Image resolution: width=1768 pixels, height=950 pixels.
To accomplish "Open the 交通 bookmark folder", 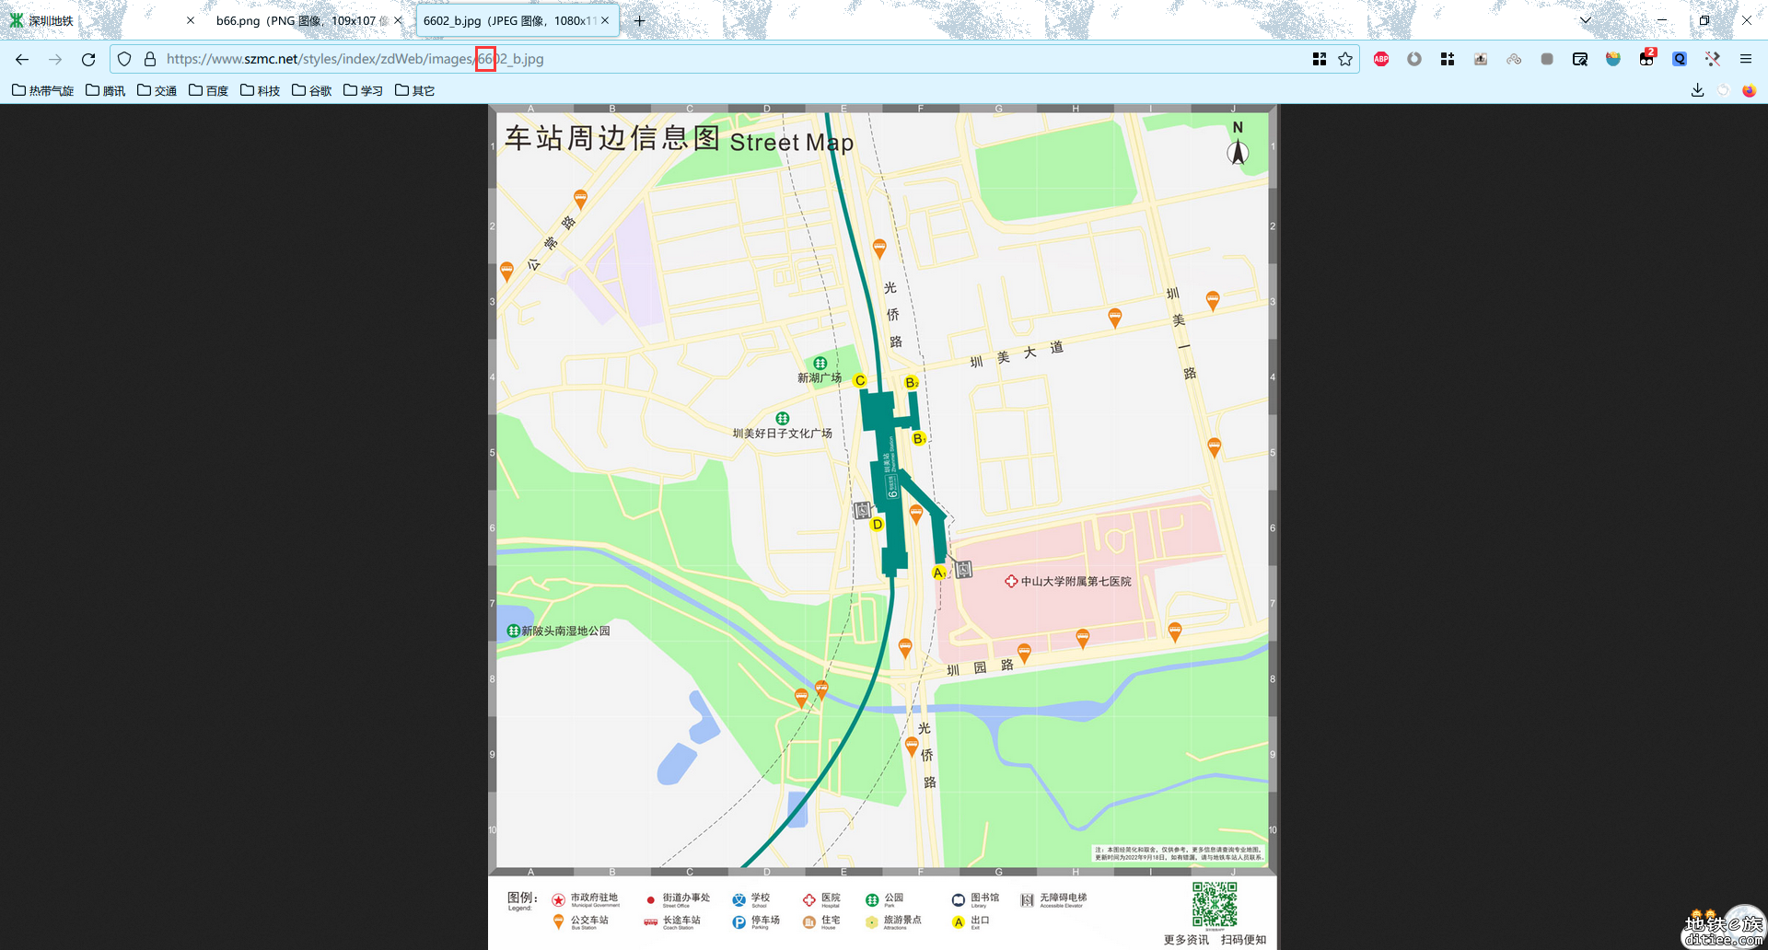I will click(x=157, y=90).
